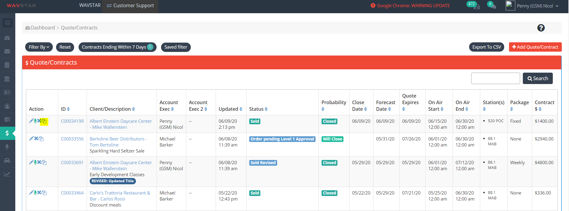
Task: Delete contract C00033464 with X icon
Action: 39,193
